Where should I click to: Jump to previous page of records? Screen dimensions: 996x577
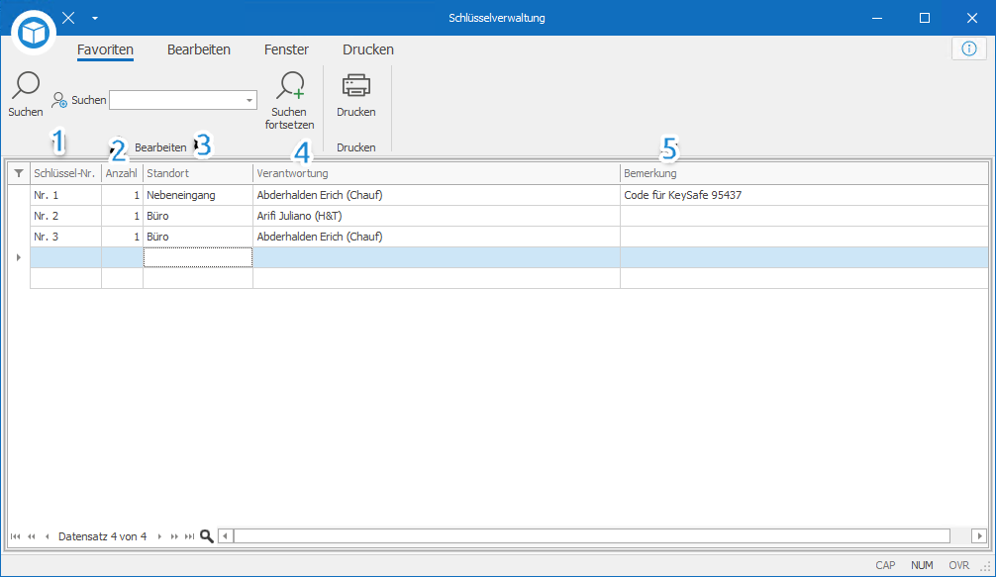pyautogui.click(x=32, y=536)
